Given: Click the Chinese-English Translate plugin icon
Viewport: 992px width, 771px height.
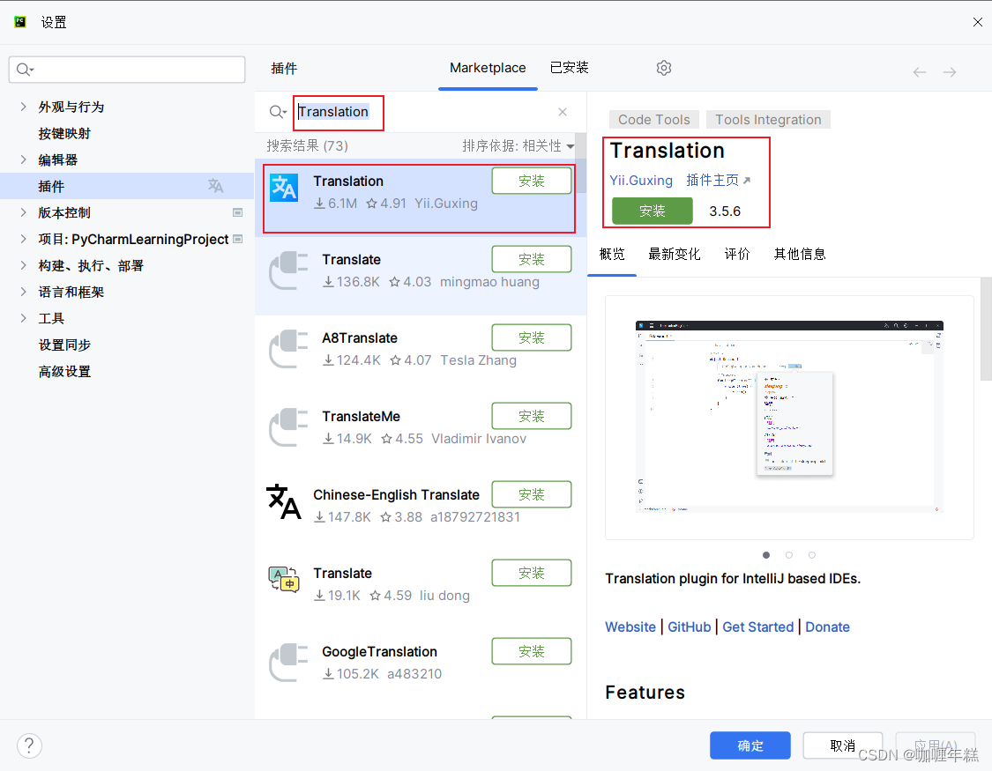Looking at the screenshot, I should [283, 501].
